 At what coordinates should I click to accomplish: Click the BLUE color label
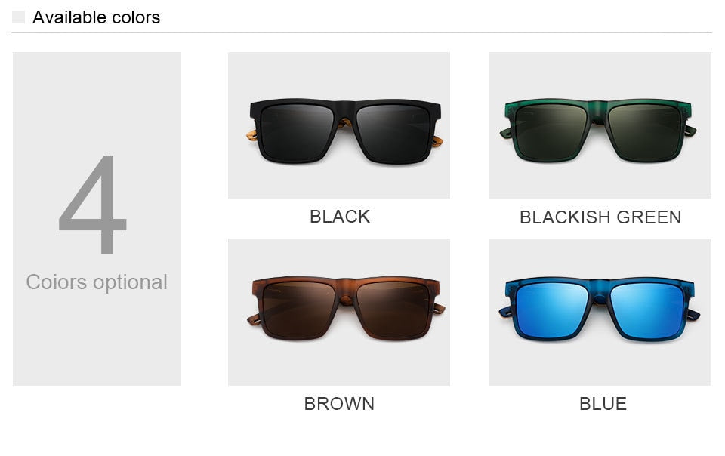(x=603, y=404)
